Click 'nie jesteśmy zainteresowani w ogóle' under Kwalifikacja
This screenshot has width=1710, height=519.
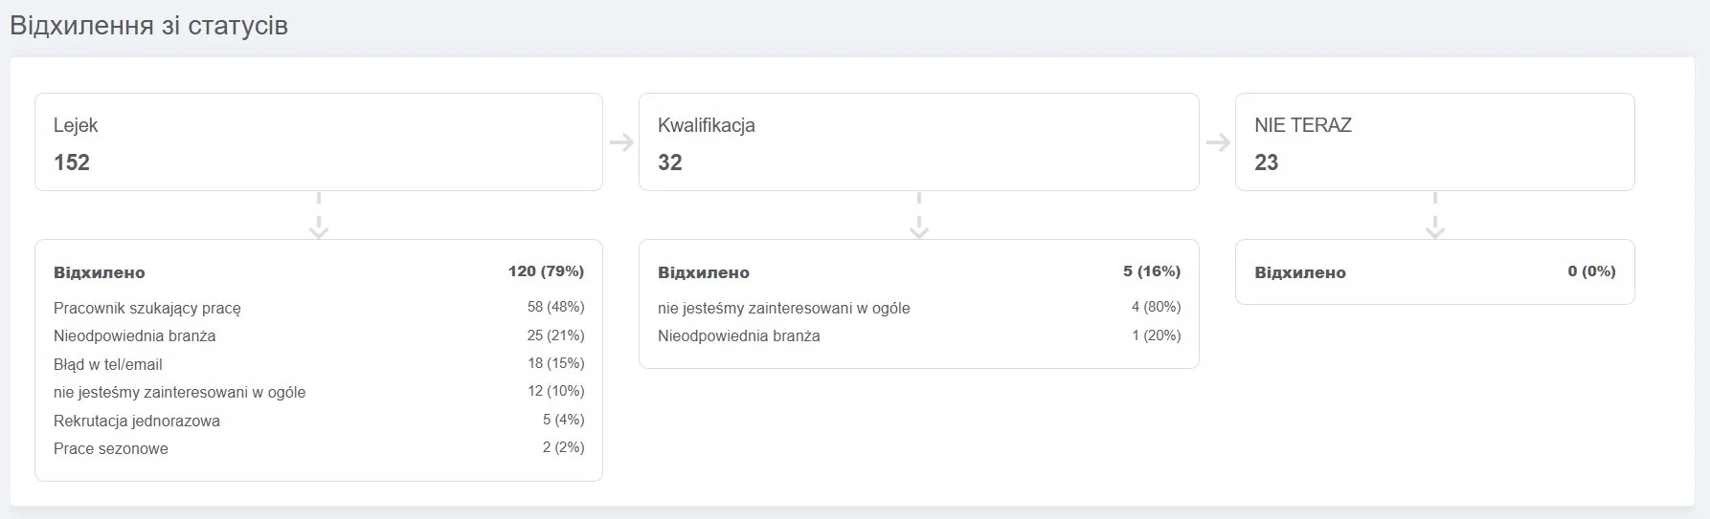[x=783, y=308]
